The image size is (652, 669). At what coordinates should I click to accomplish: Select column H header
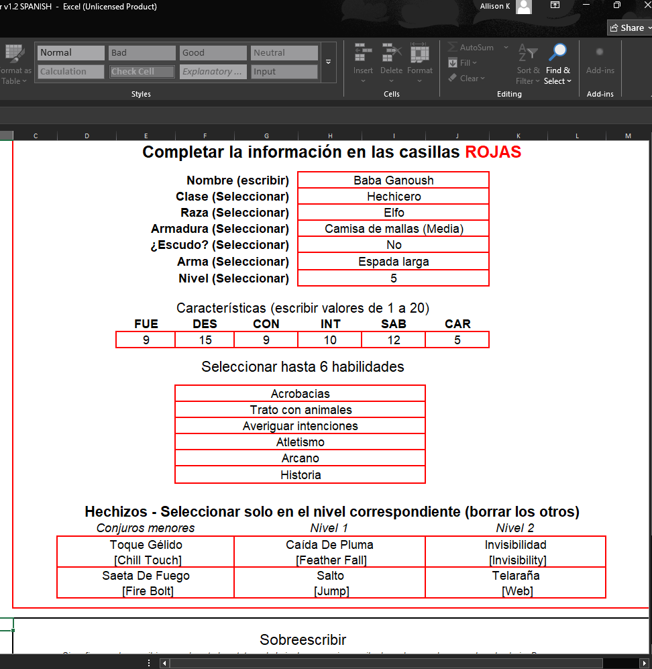pos(330,136)
